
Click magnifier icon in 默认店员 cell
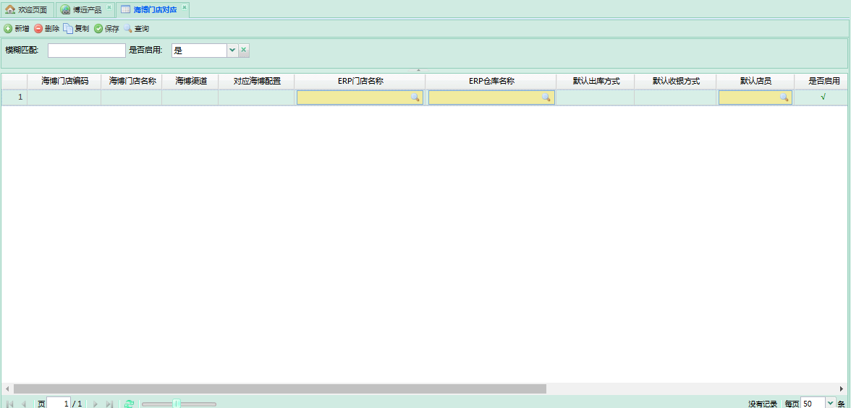pos(784,97)
